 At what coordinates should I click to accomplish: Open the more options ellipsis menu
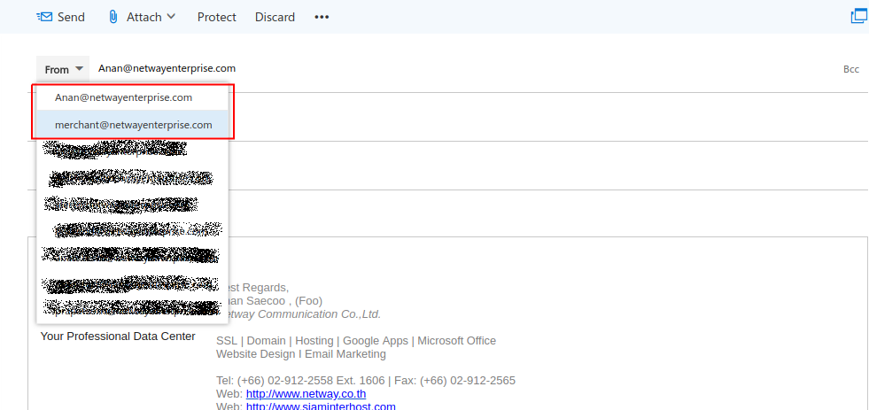(322, 17)
